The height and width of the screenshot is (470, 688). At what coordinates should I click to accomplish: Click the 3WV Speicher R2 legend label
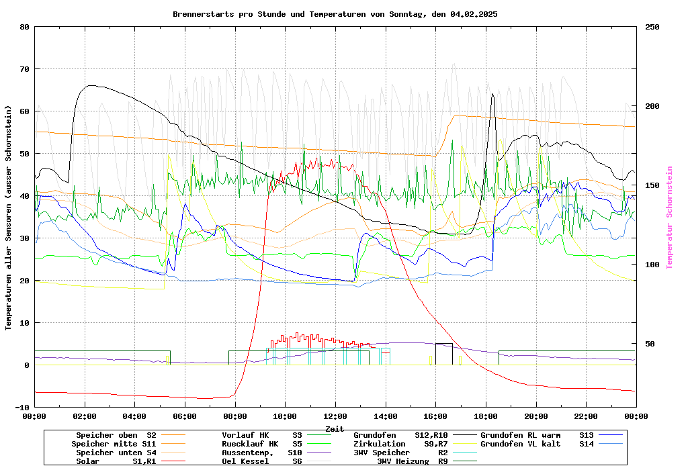(400, 453)
